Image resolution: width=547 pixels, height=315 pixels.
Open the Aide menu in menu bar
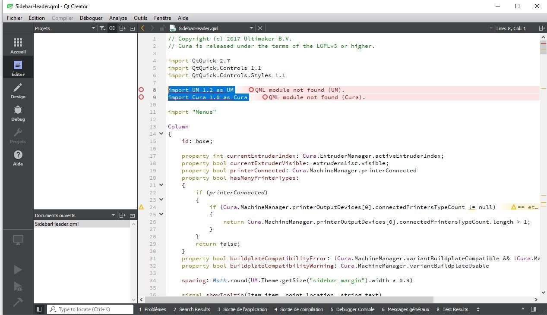click(183, 18)
